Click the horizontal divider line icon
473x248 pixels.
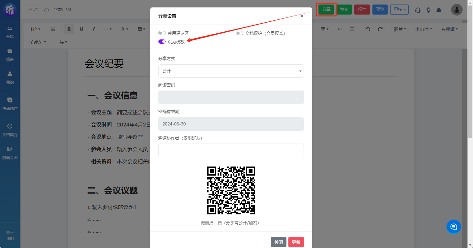(352, 29)
